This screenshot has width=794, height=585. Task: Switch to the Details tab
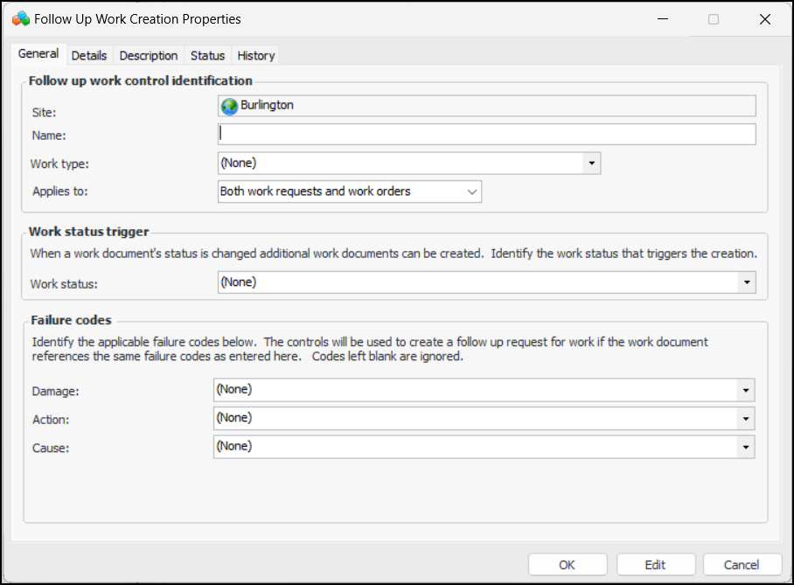(x=89, y=55)
